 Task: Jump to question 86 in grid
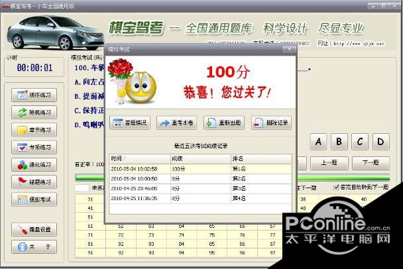coord(242,244)
